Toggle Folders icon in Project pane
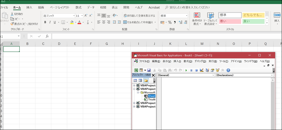The height and width of the screenshot is (130, 282). click(x=146, y=81)
